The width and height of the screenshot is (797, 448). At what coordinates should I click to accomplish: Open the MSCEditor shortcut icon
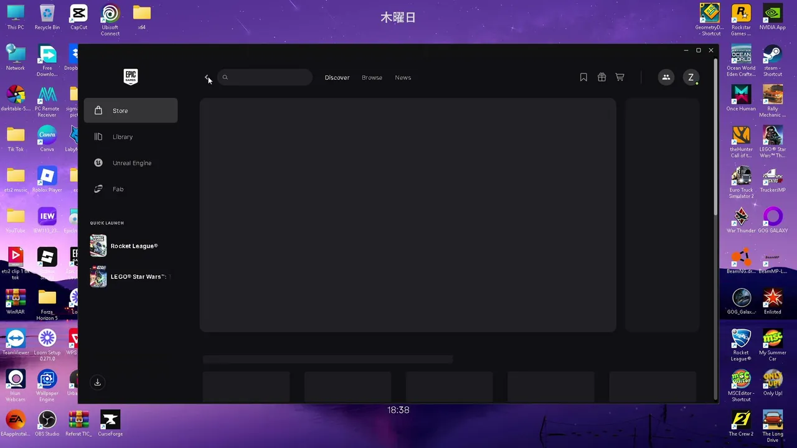pos(741,385)
